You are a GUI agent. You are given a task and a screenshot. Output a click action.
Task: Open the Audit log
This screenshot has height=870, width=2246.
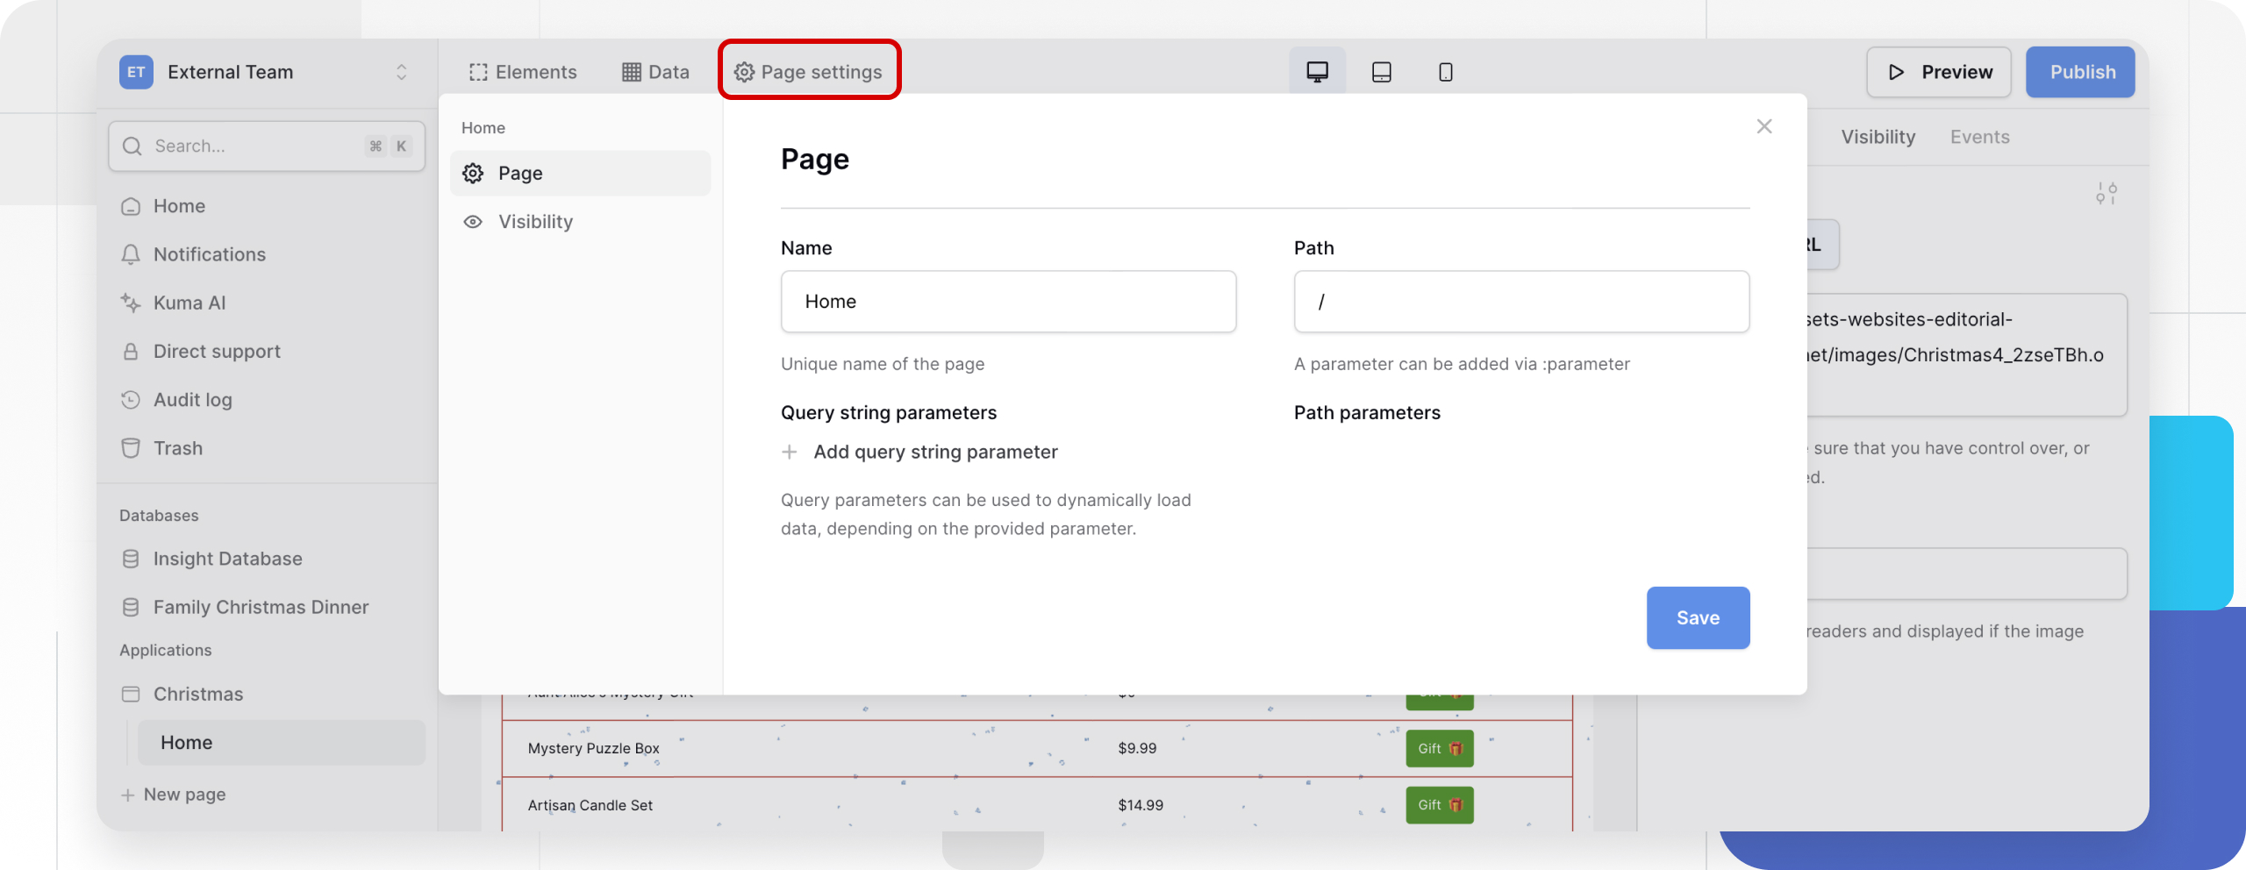(x=190, y=399)
